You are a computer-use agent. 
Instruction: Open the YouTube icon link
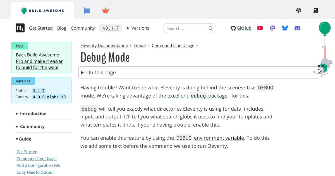click(x=260, y=28)
